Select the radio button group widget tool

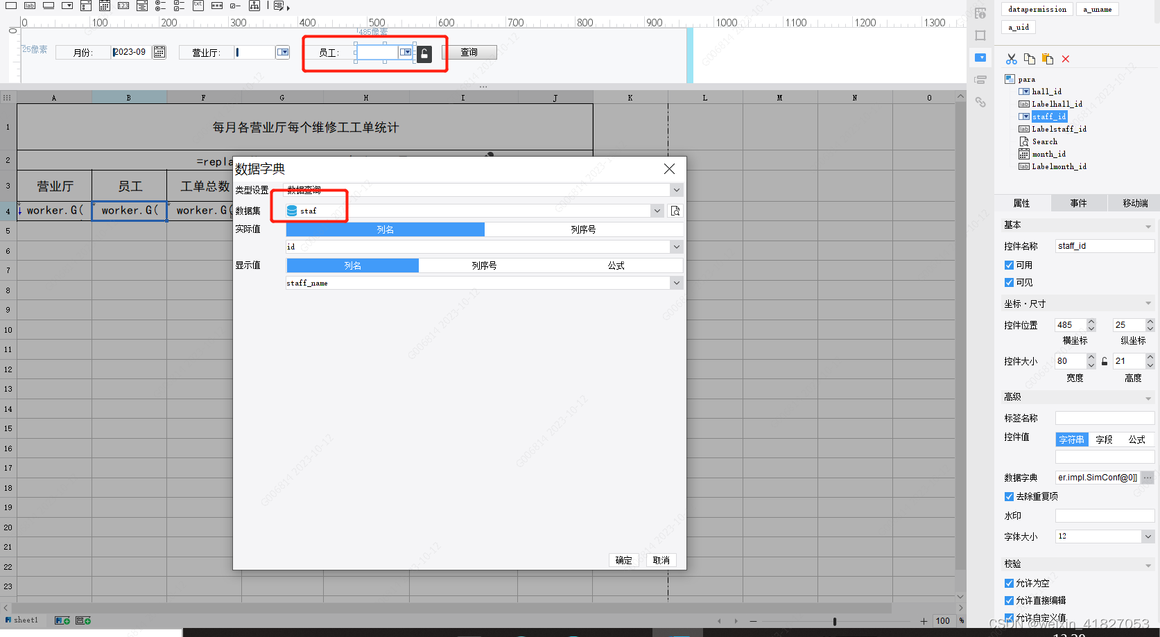click(x=160, y=6)
